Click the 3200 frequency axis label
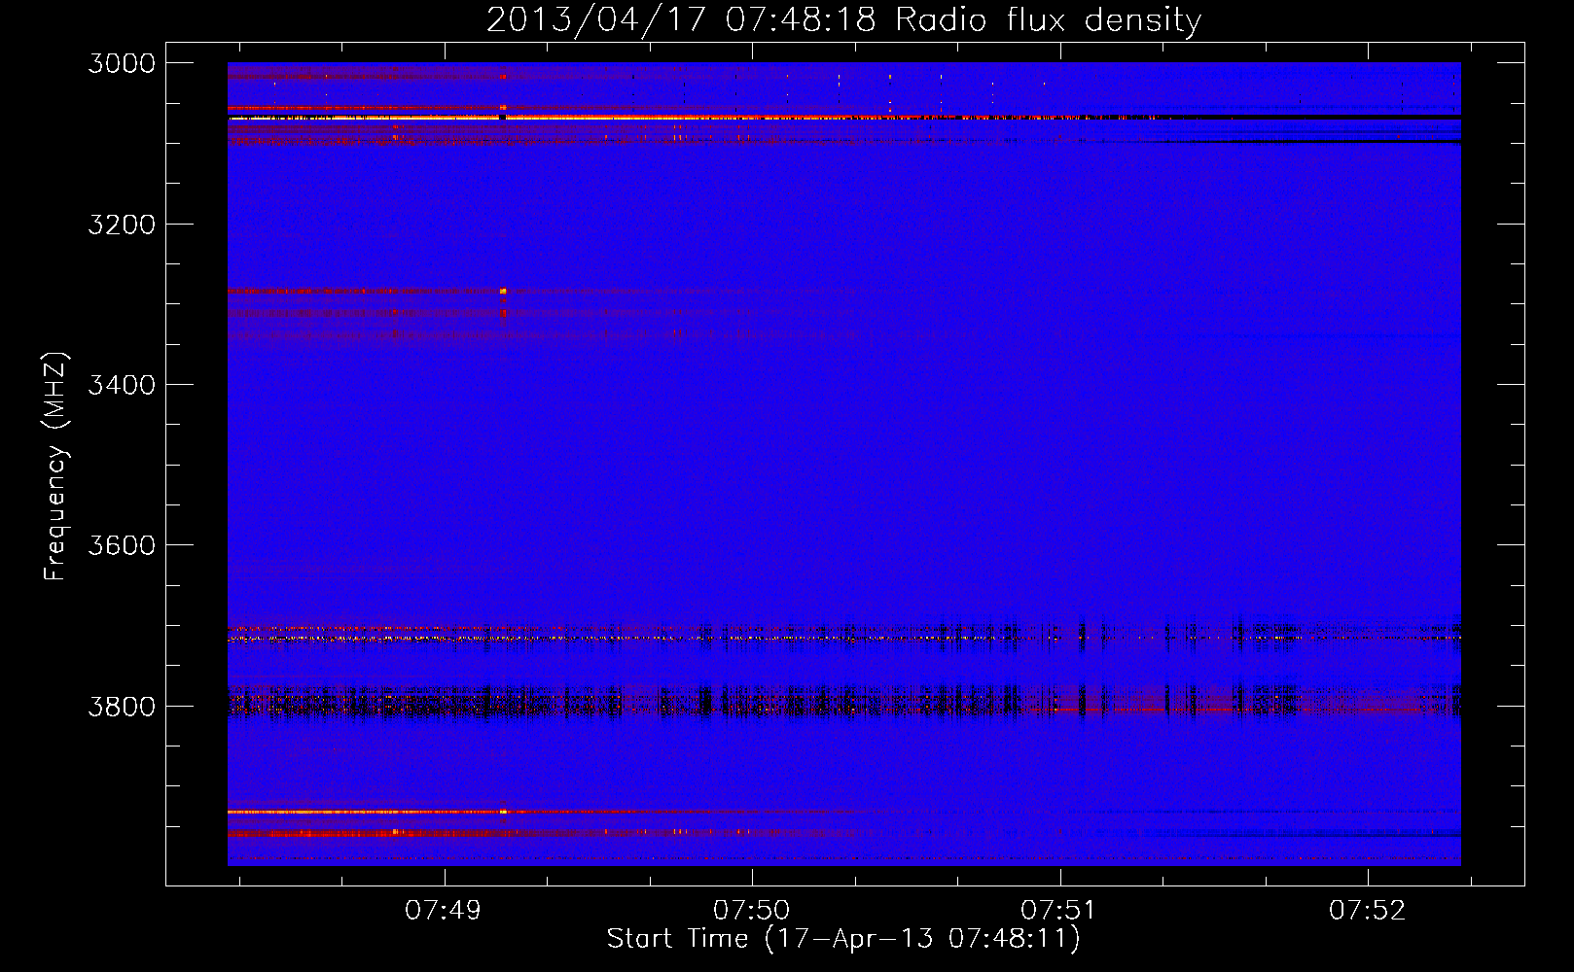The width and height of the screenshot is (1574, 972). [122, 225]
